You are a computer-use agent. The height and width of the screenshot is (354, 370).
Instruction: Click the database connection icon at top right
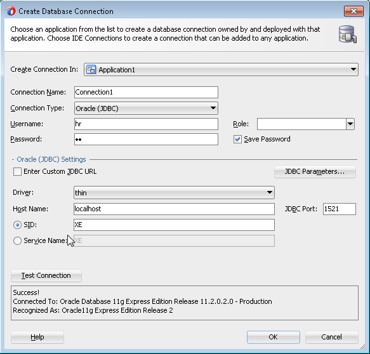pyautogui.click(x=348, y=34)
